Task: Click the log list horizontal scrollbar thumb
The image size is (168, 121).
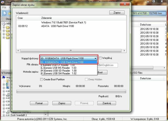Action: click(x=71, y=51)
